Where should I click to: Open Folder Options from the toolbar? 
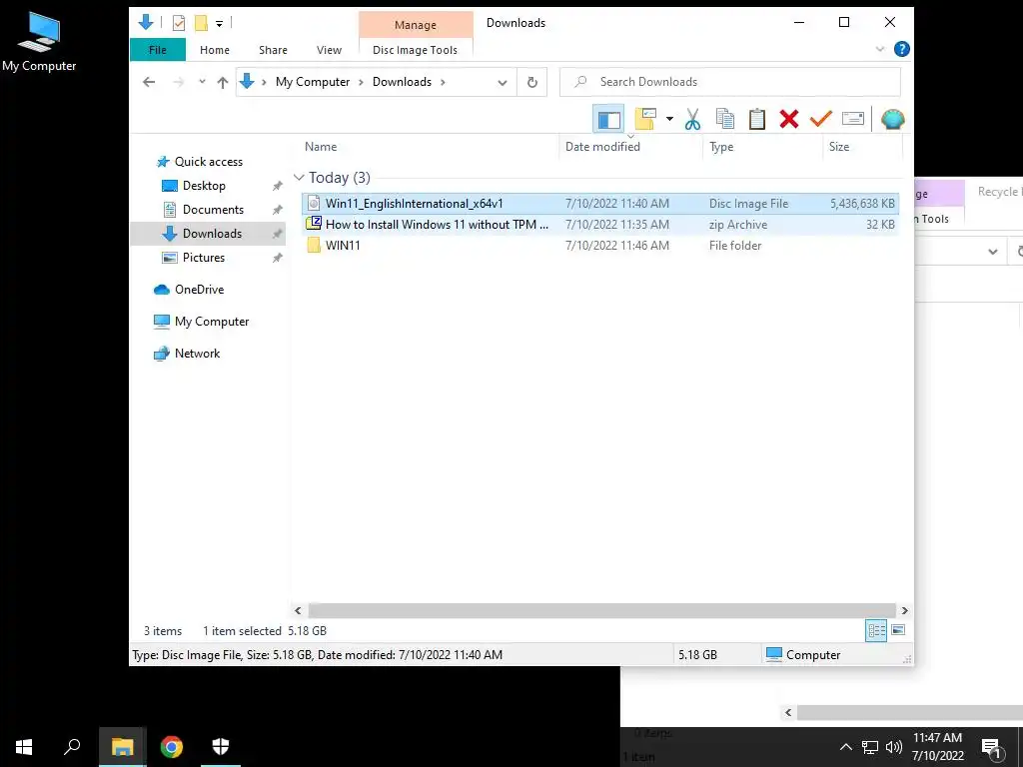click(645, 120)
